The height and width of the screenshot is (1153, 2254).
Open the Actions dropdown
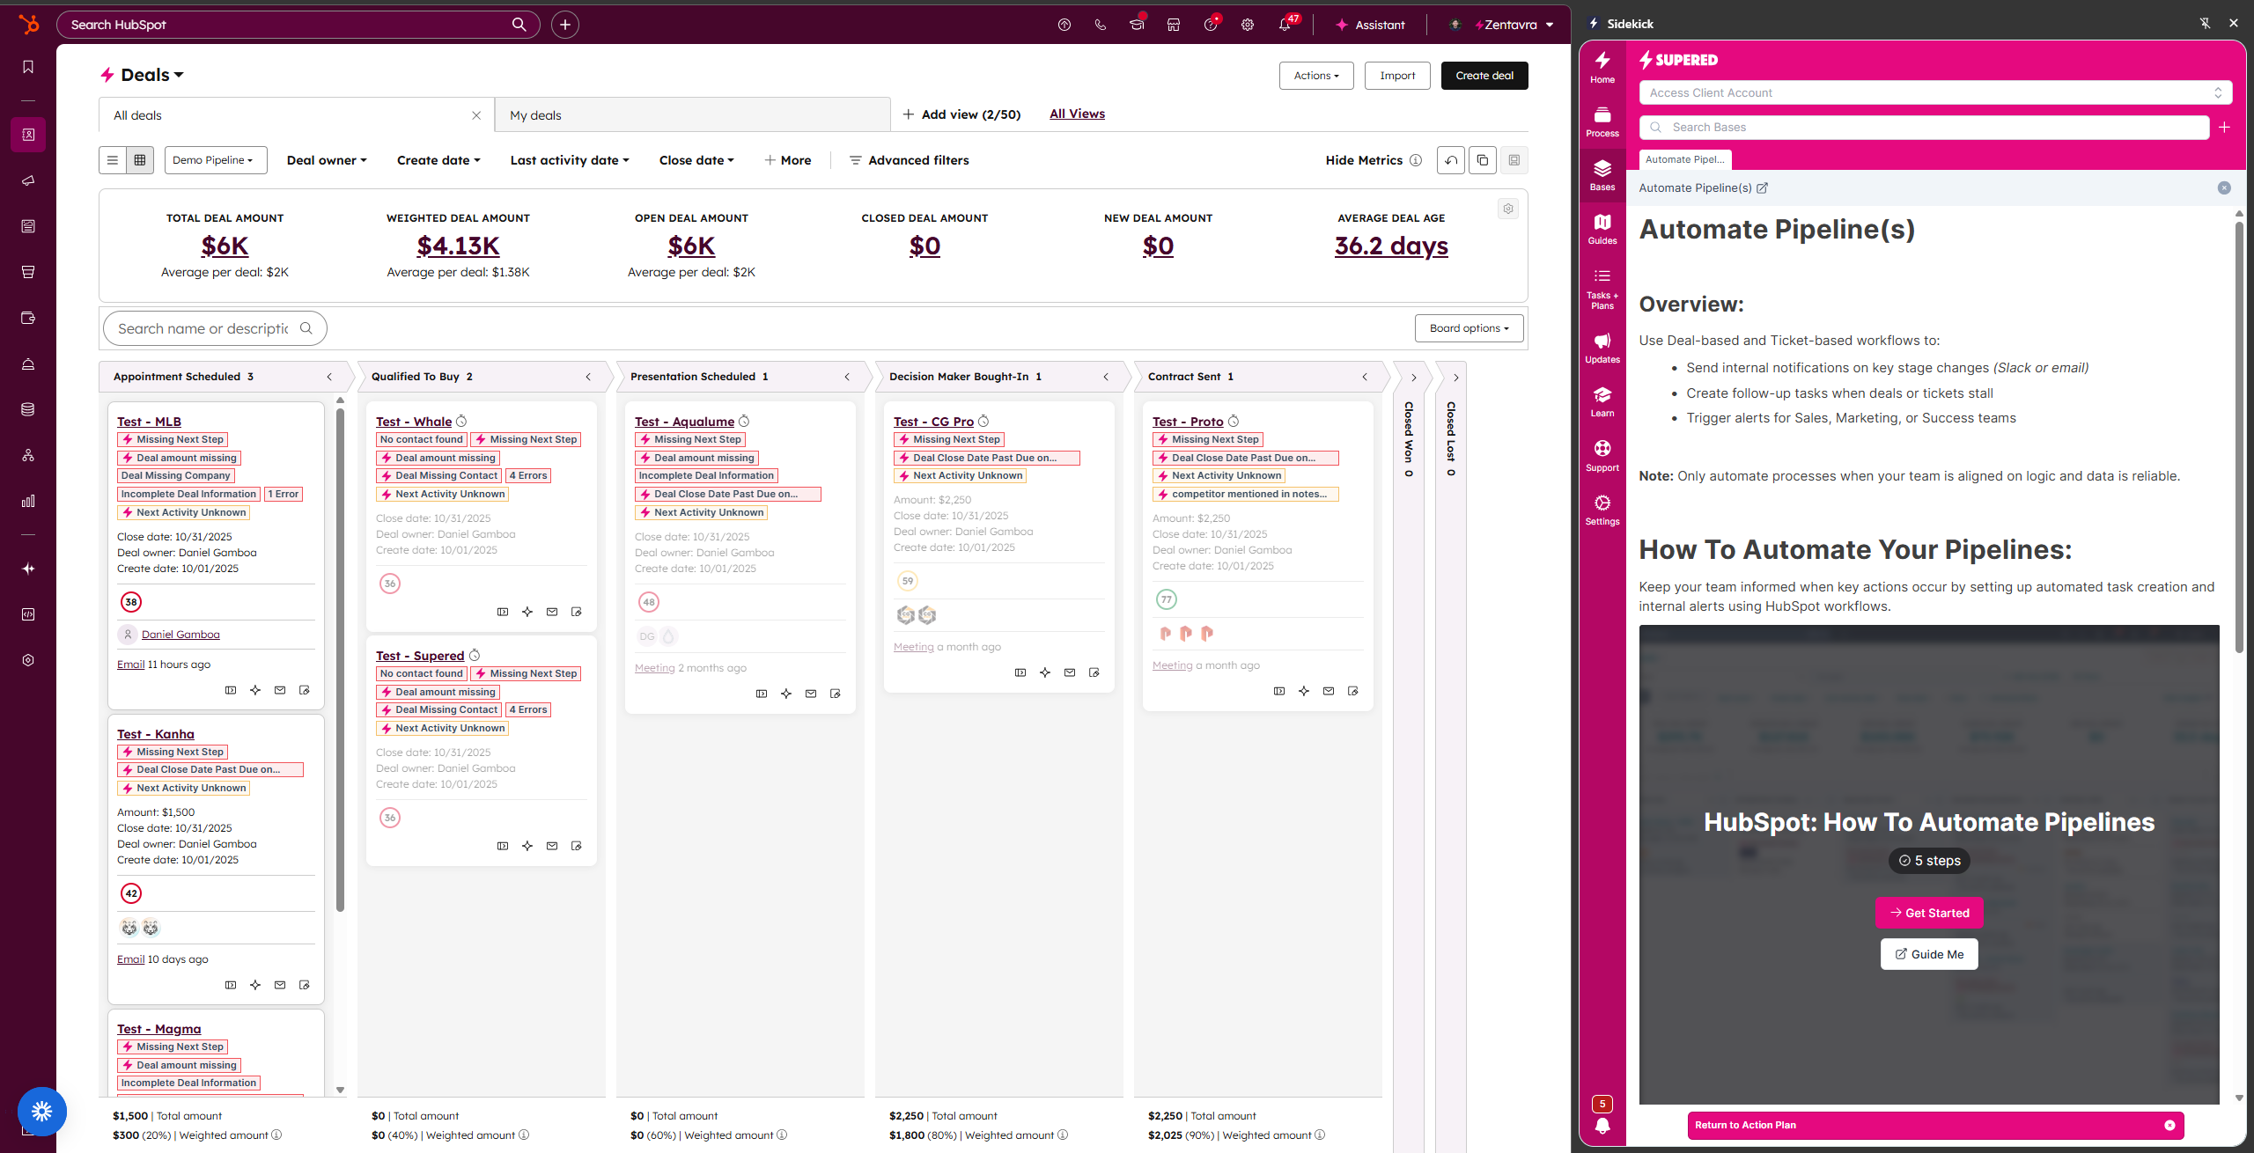pyautogui.click(x=1316, y=76)
